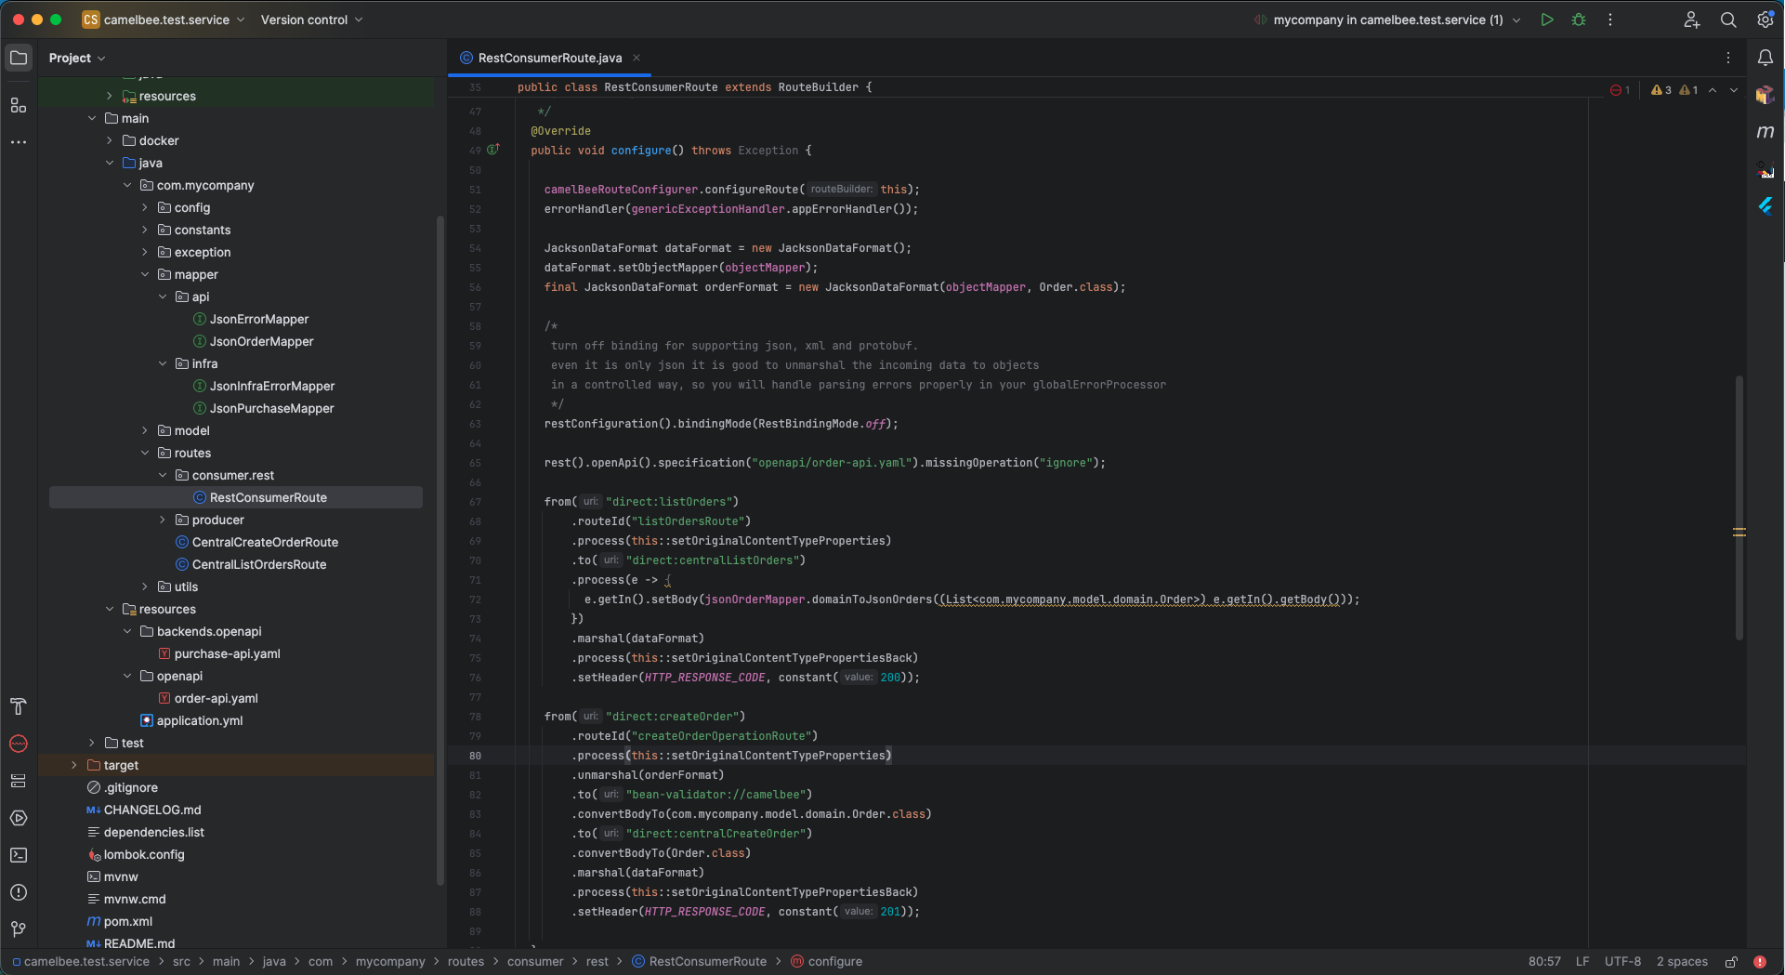Select the RestConsumerRoute.java tab
1785x975 pixels.
pos(549,58)
